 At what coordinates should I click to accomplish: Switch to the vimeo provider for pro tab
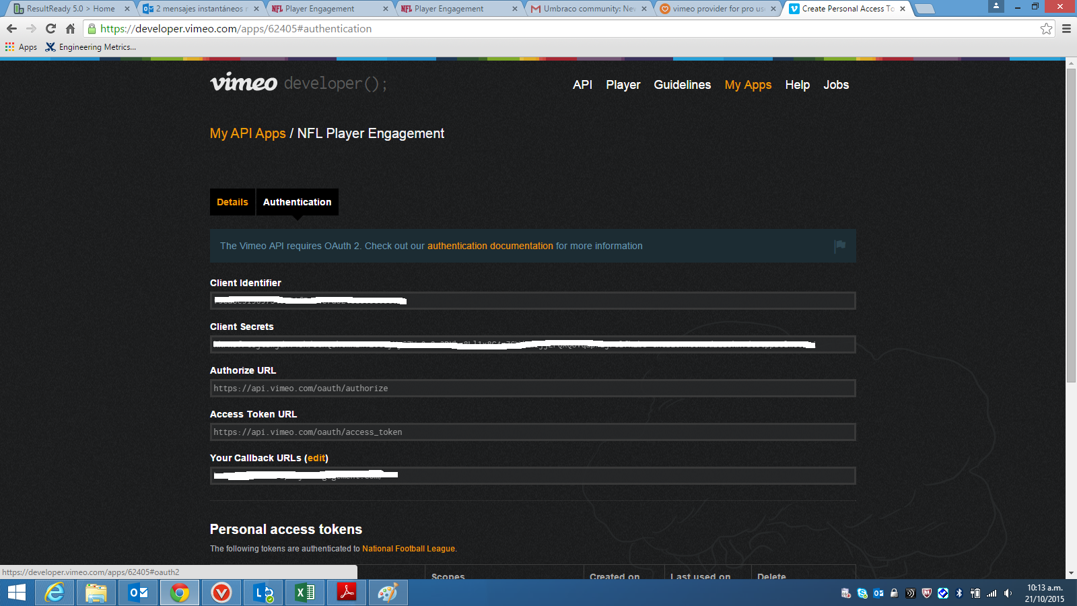(717, 9)
